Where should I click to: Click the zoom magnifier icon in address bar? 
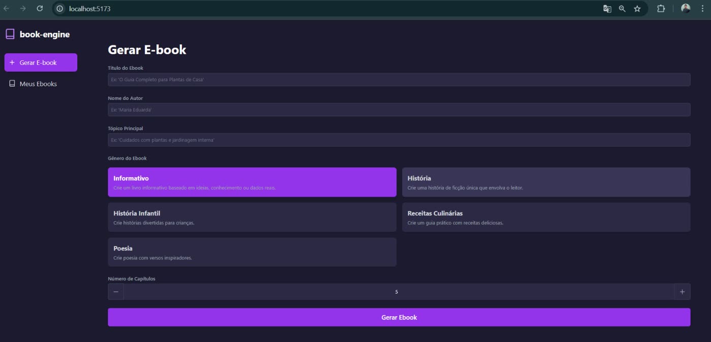pos(622,9)
